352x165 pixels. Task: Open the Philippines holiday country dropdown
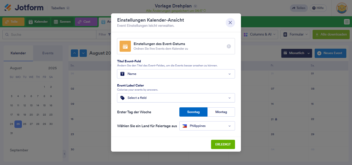(207, 126)
